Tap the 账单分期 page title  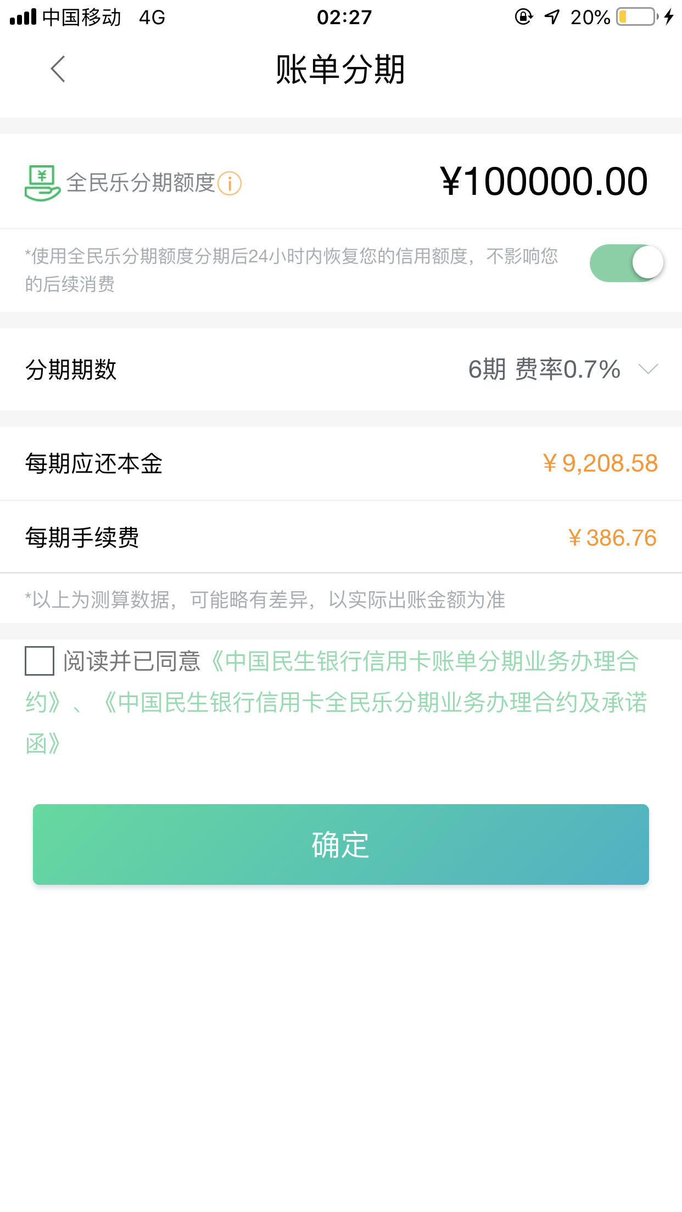point(340,70)
